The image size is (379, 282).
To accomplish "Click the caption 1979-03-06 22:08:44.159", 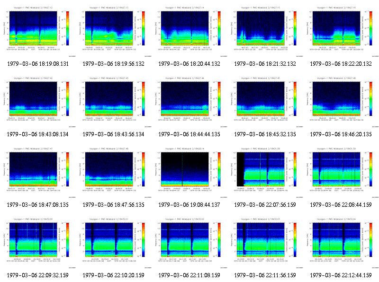I will click(341, 205).
